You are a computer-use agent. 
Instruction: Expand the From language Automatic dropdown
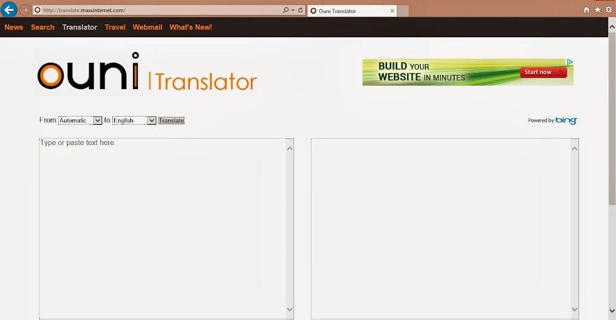tap(80, 121)
